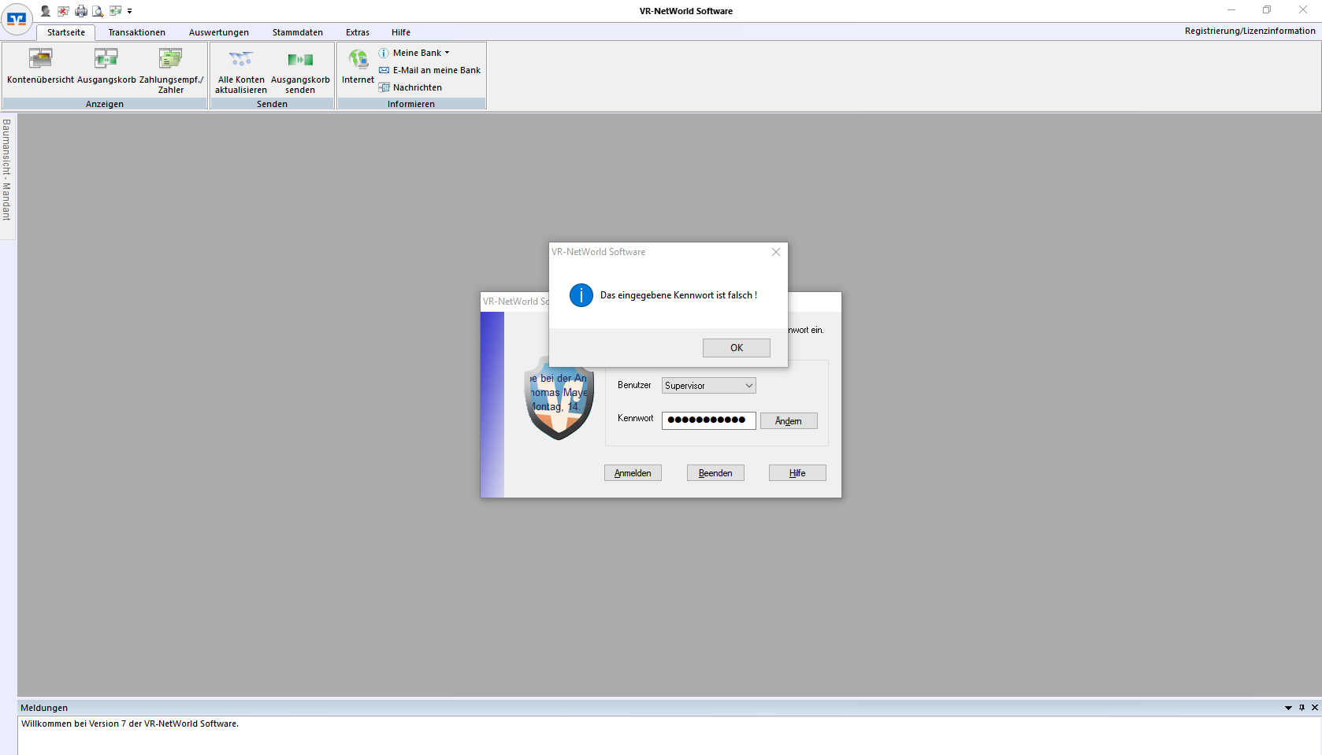
Task: Click the printer icon in the quick access toolbar
Action: [81, 11]
